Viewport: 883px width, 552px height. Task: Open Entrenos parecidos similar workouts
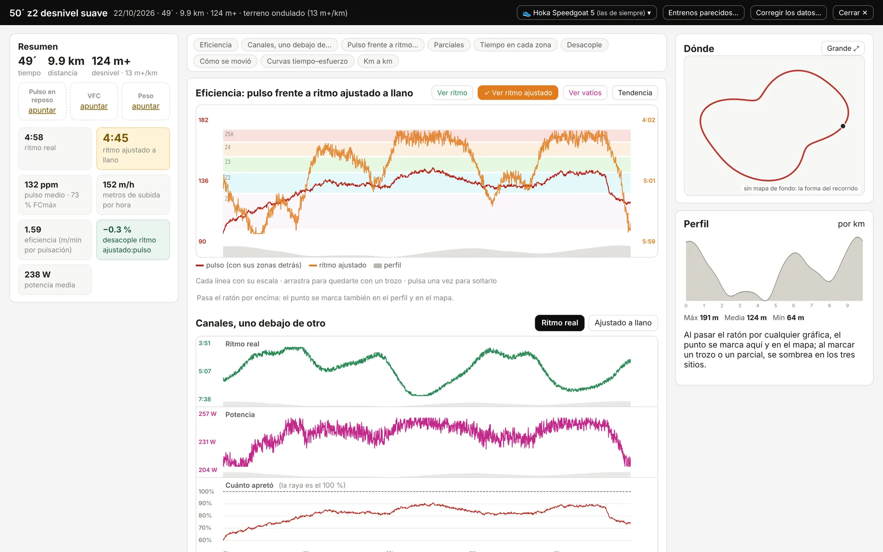pos(703,13)
